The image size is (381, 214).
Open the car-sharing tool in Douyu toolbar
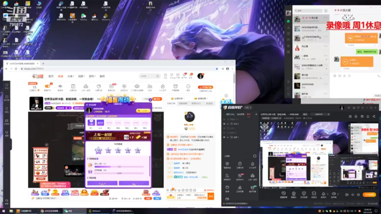click(86, 87)
